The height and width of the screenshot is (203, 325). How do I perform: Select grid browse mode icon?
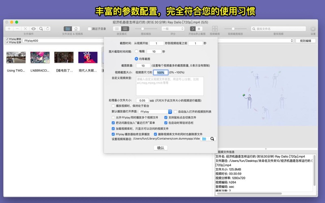tap(125, 28)
